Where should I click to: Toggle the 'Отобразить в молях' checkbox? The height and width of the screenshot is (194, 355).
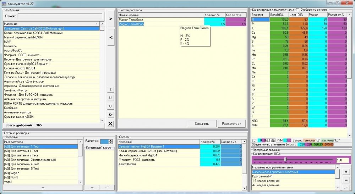pos(297,10)
